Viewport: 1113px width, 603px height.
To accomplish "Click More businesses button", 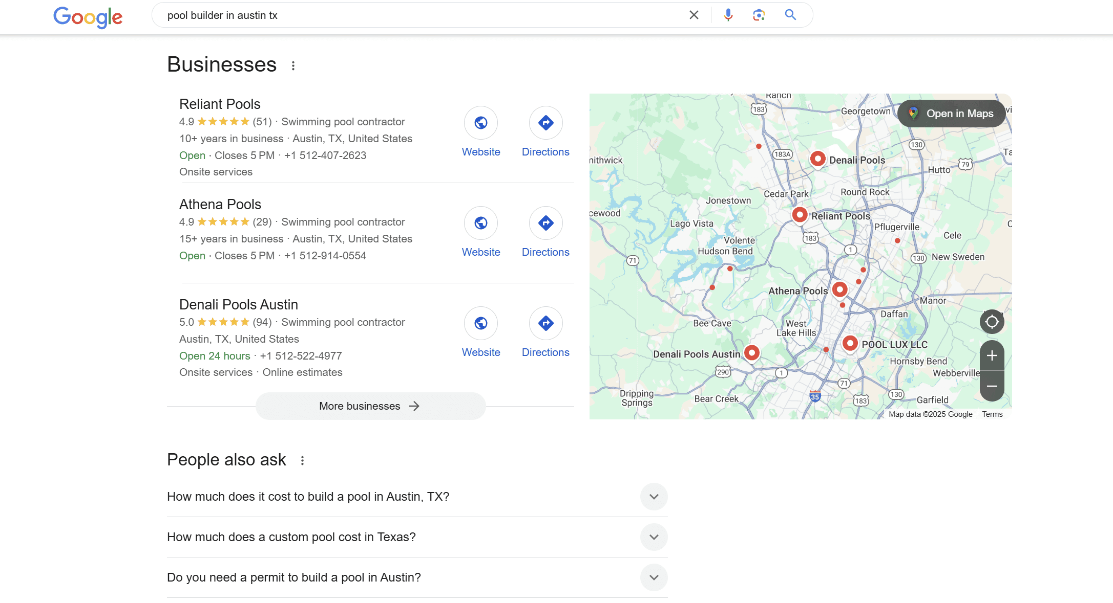I will coord(370,406).
